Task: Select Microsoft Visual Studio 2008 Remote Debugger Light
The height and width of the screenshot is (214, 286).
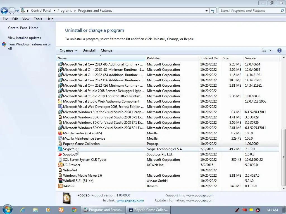Action: click(168, 91)
